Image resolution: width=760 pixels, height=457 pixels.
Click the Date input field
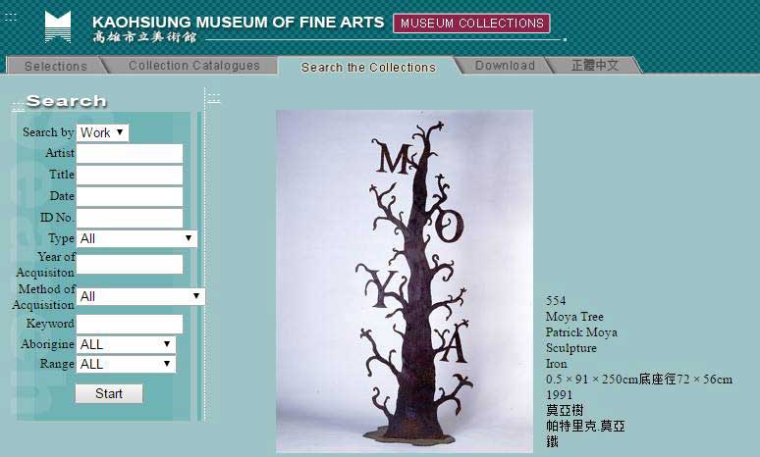point(130,196)
